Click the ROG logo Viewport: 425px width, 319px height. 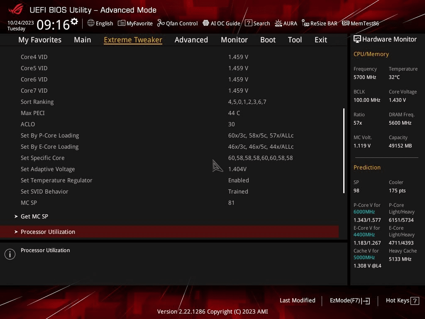click(16, 10)
